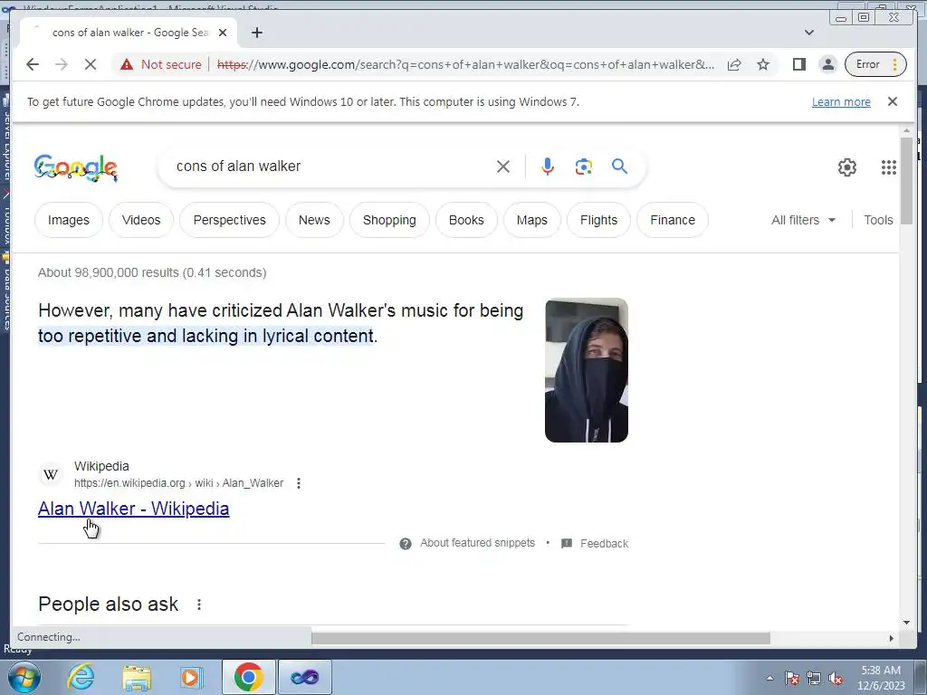This screenshot has height=695, width=927.
Task: Search by image with Google Lens
Action: (584, 167)
